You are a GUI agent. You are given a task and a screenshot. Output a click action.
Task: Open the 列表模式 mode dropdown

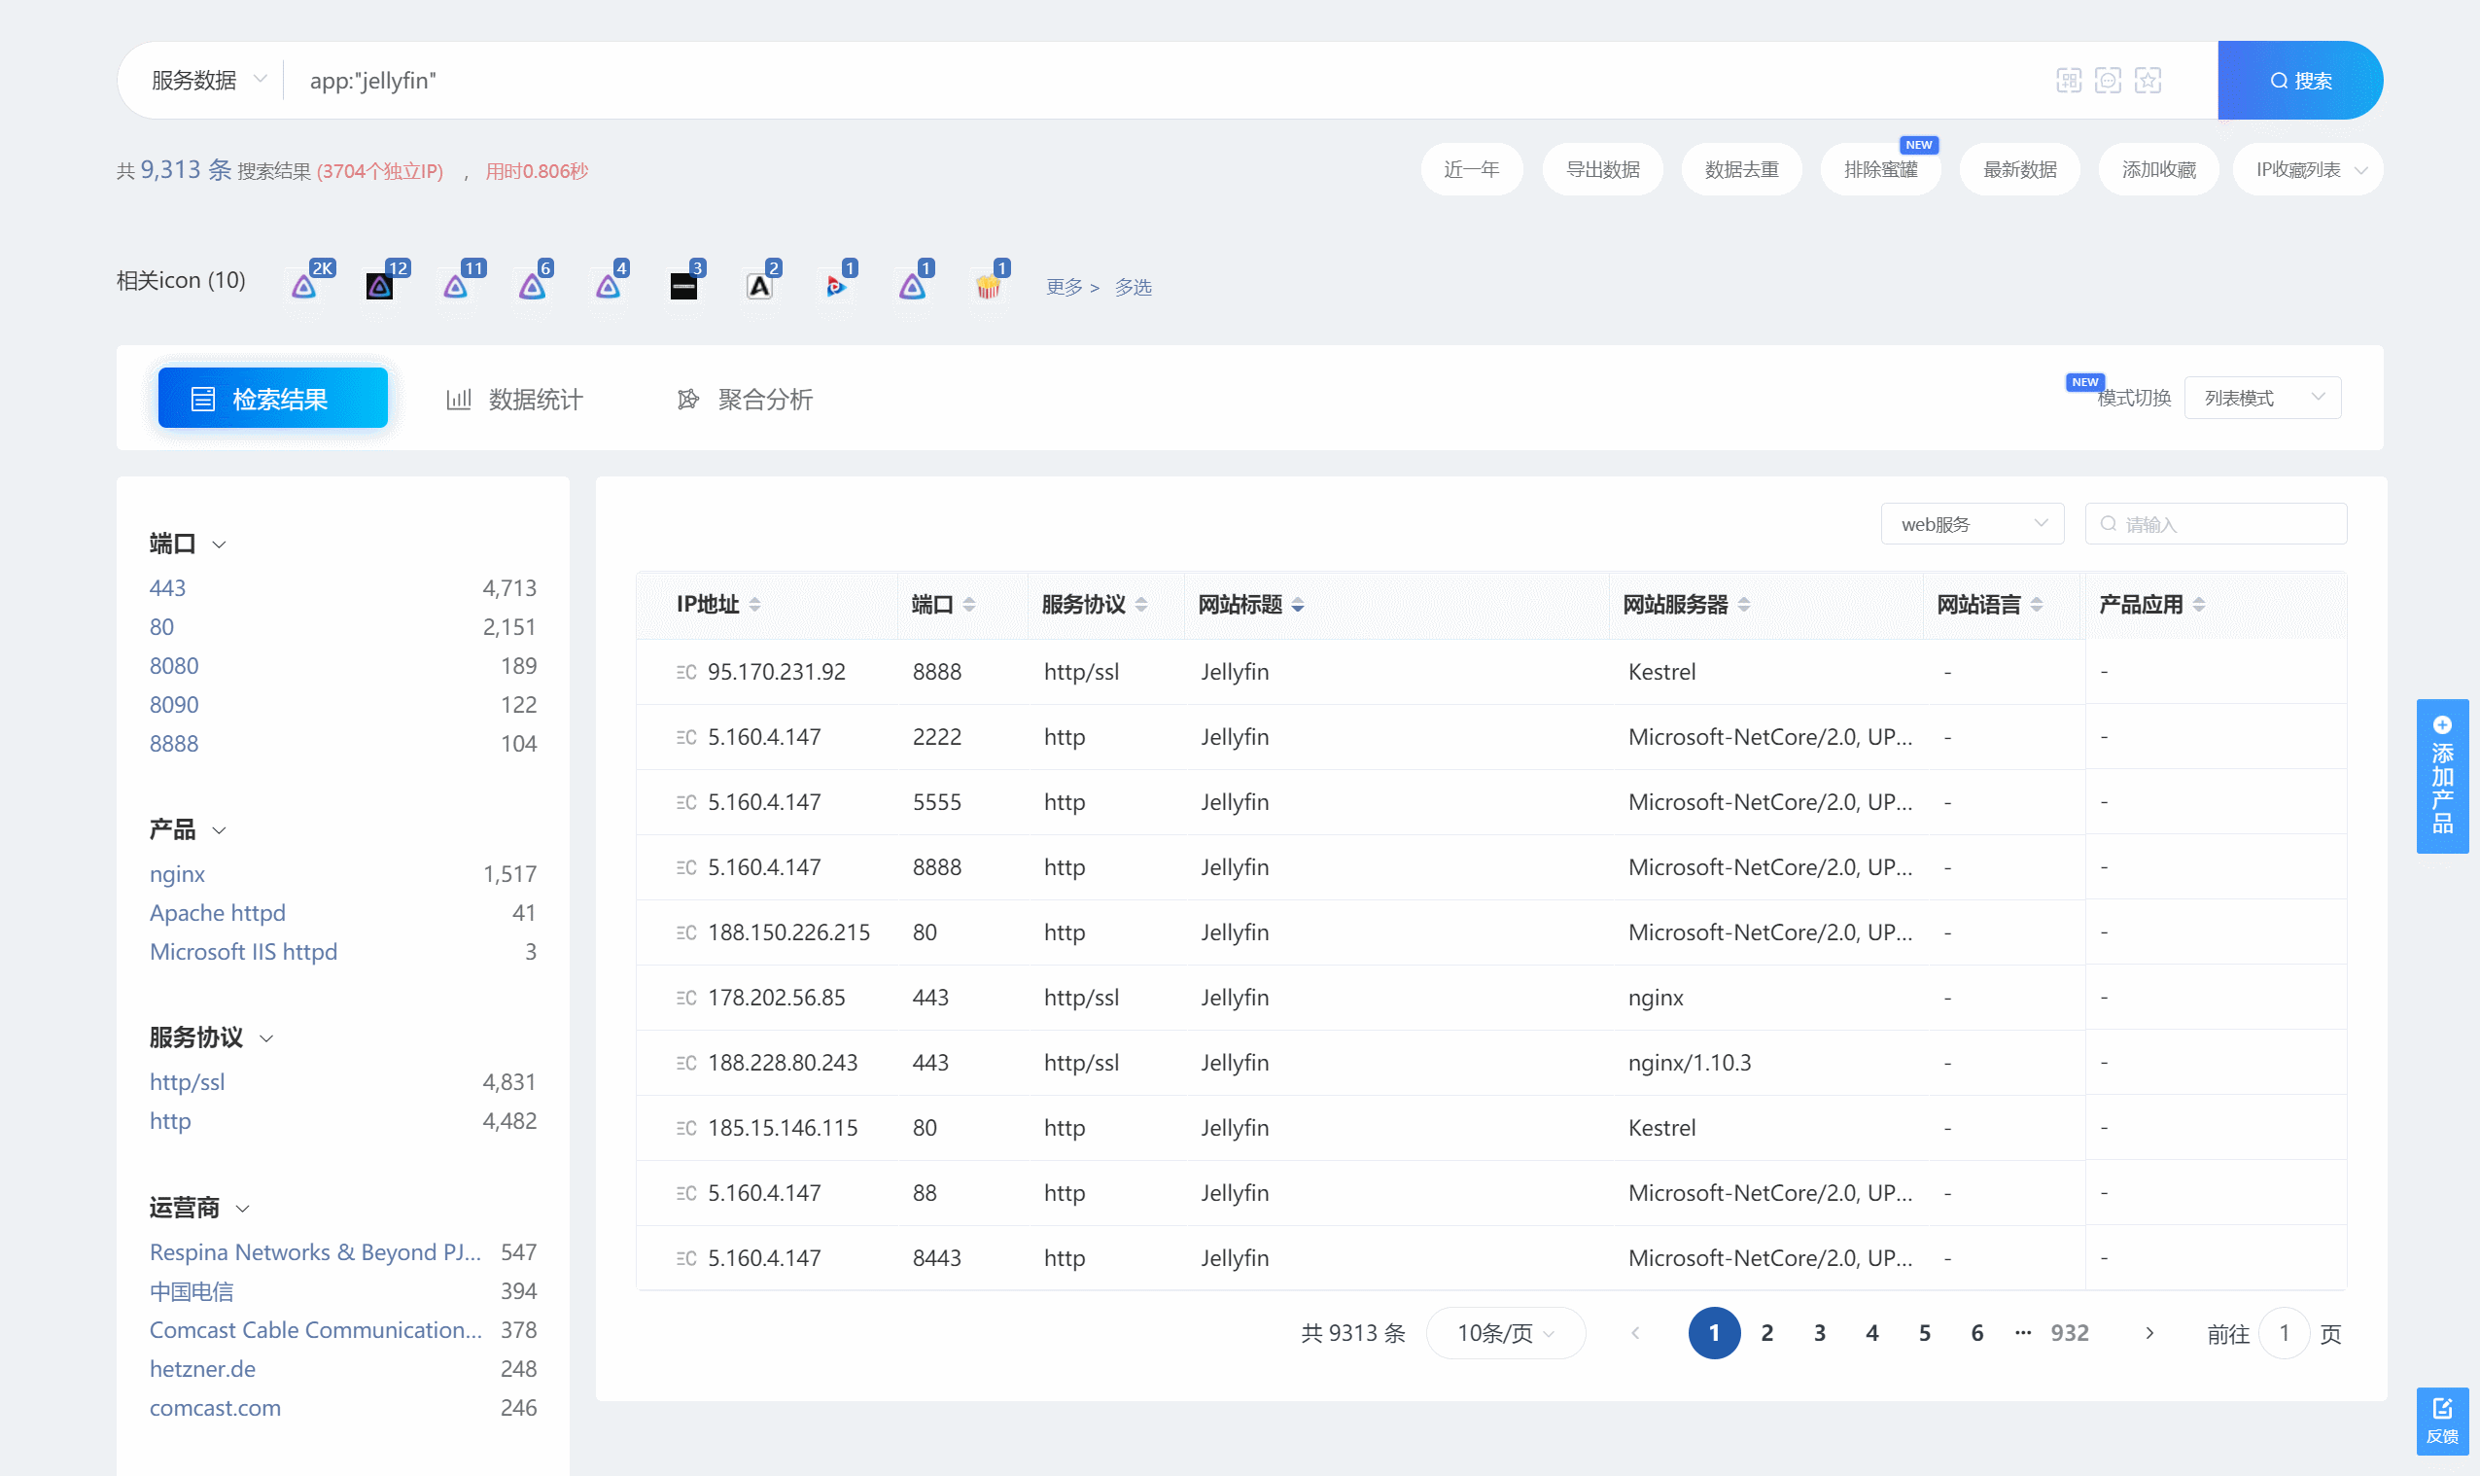(2262, 398)
